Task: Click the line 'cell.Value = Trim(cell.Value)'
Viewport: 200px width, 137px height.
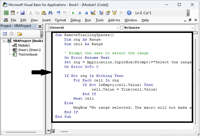Action: pos(124,89)
